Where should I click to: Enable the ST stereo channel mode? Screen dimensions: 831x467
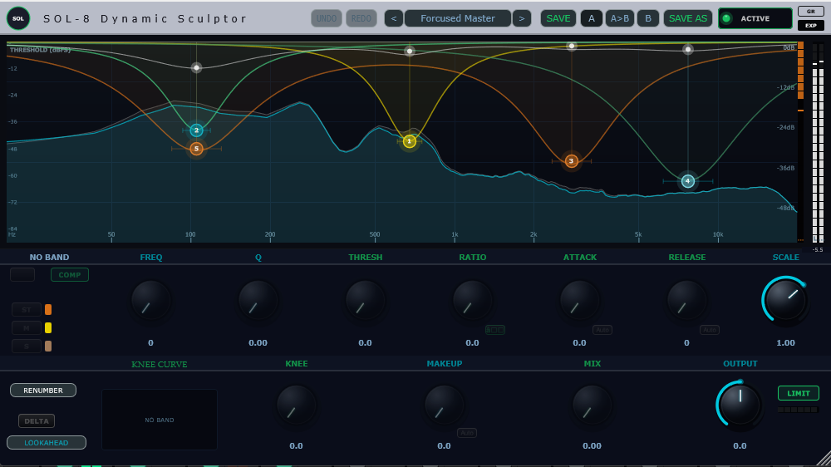(27, 310)
